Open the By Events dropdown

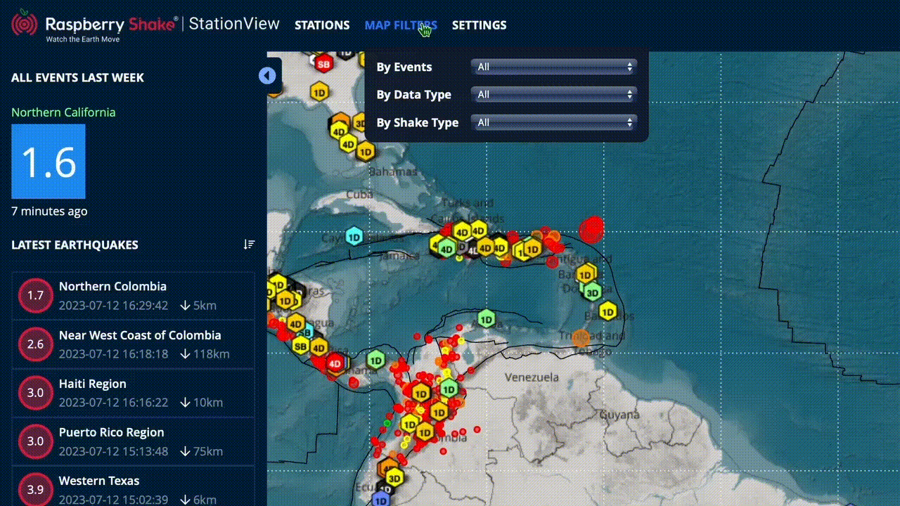pos(554,67)
